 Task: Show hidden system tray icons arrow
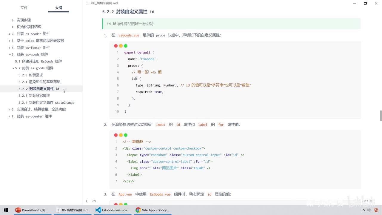pos(363,210)
